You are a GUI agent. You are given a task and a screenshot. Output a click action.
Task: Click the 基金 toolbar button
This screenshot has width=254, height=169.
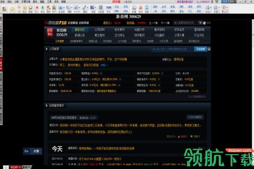click(x=181, y=11)
